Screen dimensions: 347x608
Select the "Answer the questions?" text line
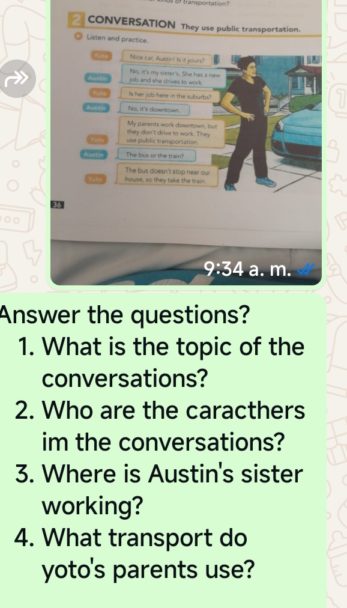[x=124, y=314]
